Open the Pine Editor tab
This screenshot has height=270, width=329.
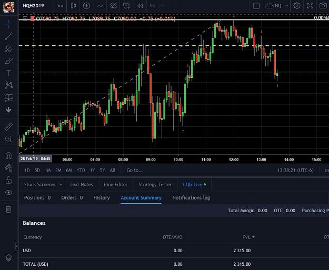116,184
